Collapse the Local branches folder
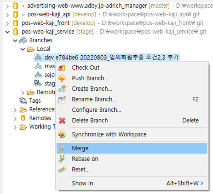The image size is (213, 194). pos(23,49)
